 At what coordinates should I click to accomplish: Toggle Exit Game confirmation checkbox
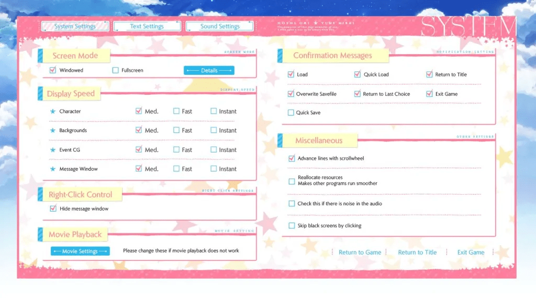(429, 94)
